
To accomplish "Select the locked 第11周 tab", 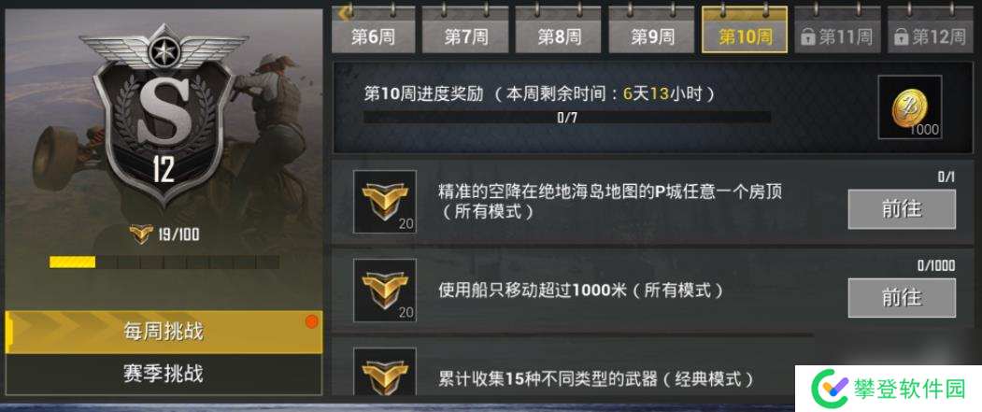I will pyautogui.click(x=837, y=30).
